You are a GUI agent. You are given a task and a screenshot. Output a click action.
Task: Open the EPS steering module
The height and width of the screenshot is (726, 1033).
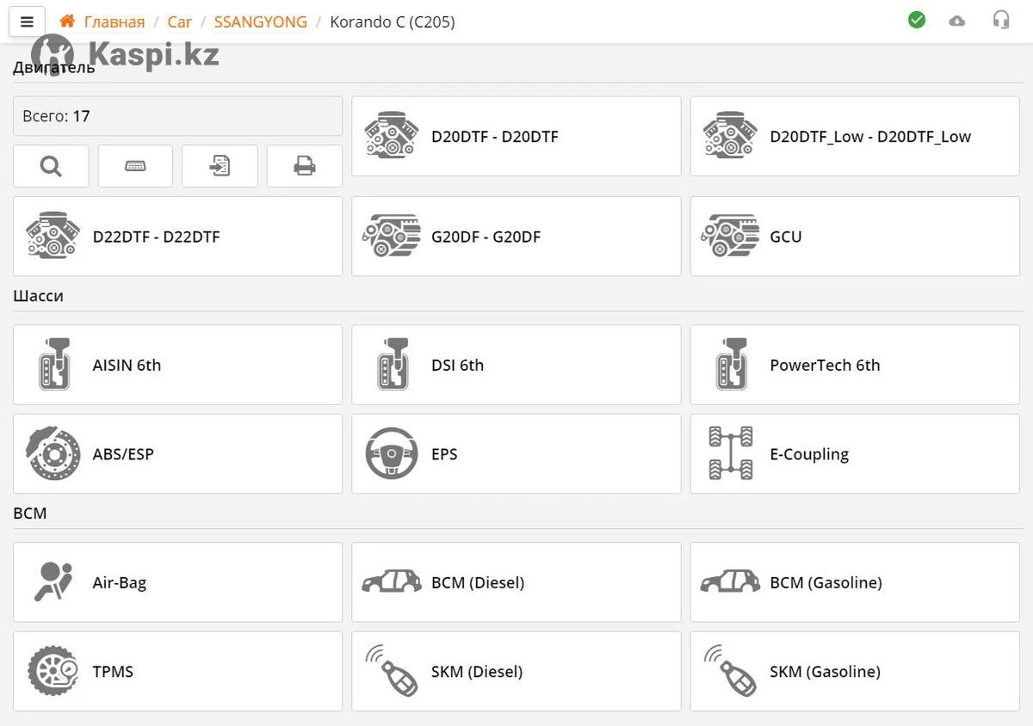coord(516,454)
